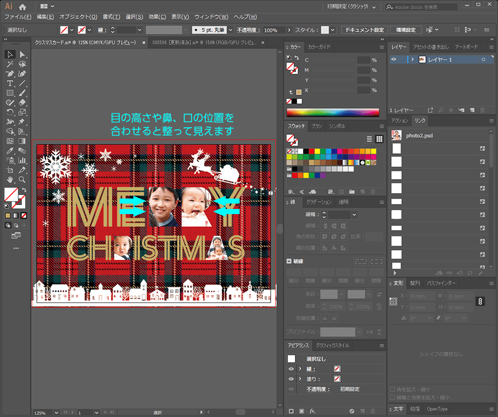Enable 角を拡大・縮小 checkbox
The image size is (498, 417).
pyautogui.click(x=393, y=389)
